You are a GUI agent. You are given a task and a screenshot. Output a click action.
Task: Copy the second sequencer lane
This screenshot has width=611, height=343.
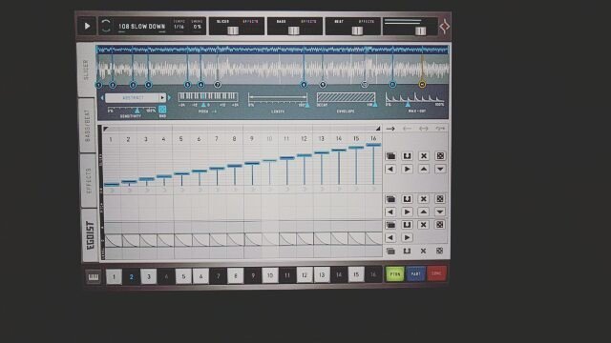point(390,199)
